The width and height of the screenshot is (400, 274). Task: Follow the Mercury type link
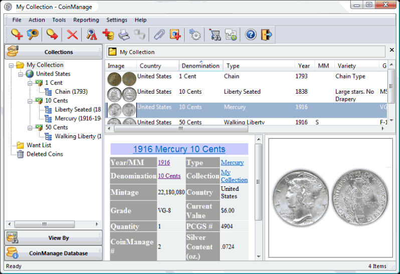click(x=232, y=162)
